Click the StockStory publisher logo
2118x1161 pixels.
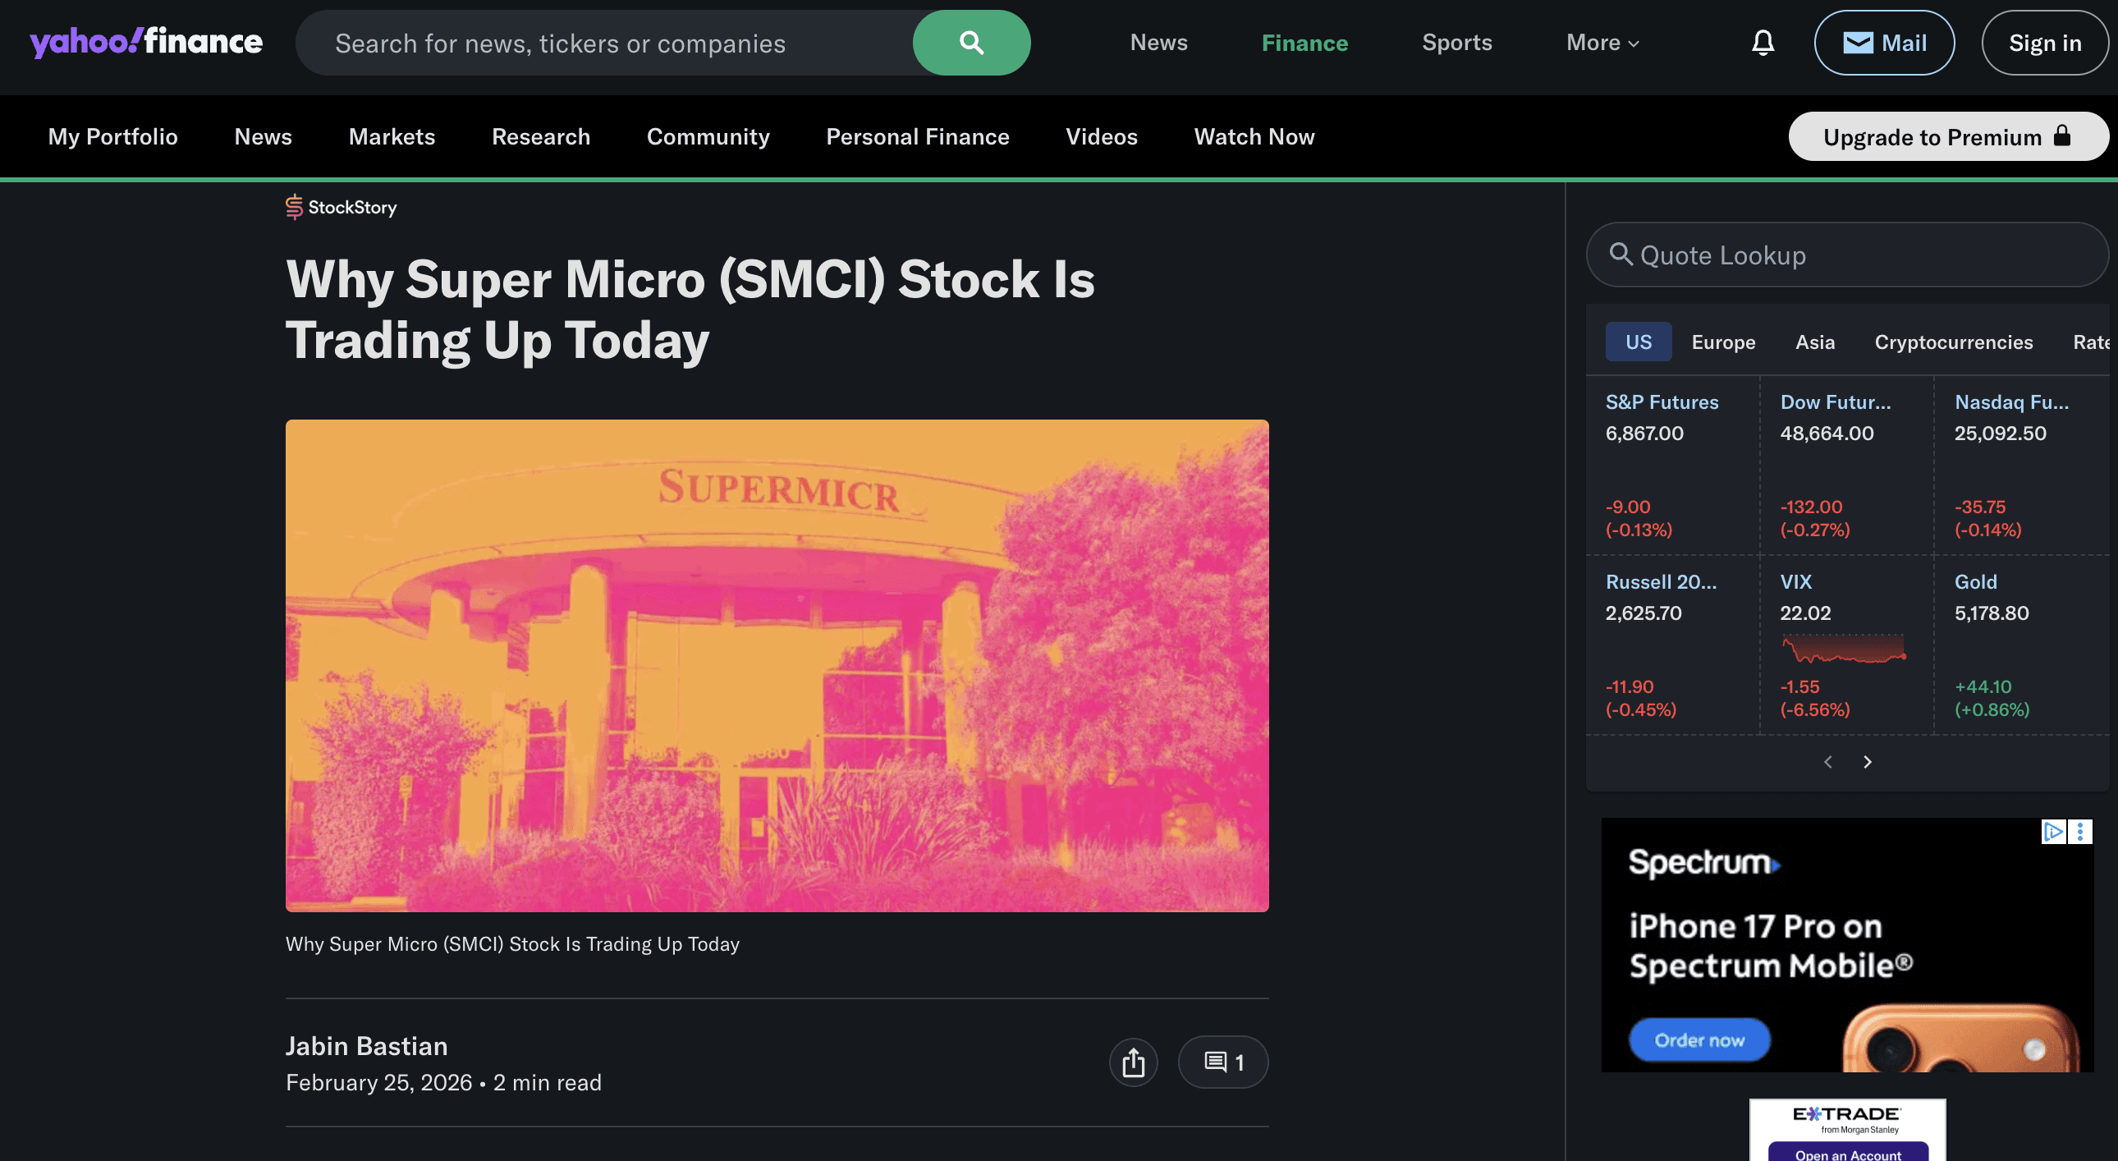(x=342, y=207)
